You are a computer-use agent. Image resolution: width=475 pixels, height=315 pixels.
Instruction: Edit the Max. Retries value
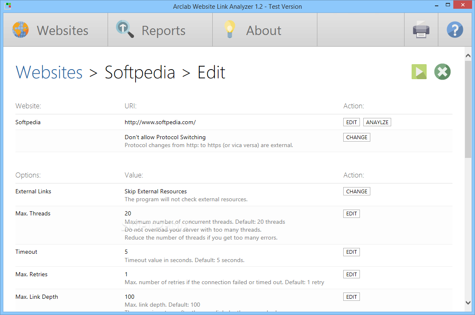[x=352, y=275]
